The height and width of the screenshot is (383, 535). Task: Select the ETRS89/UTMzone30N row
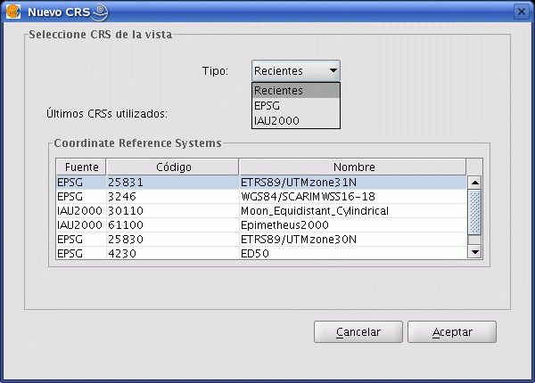point(261,240)
